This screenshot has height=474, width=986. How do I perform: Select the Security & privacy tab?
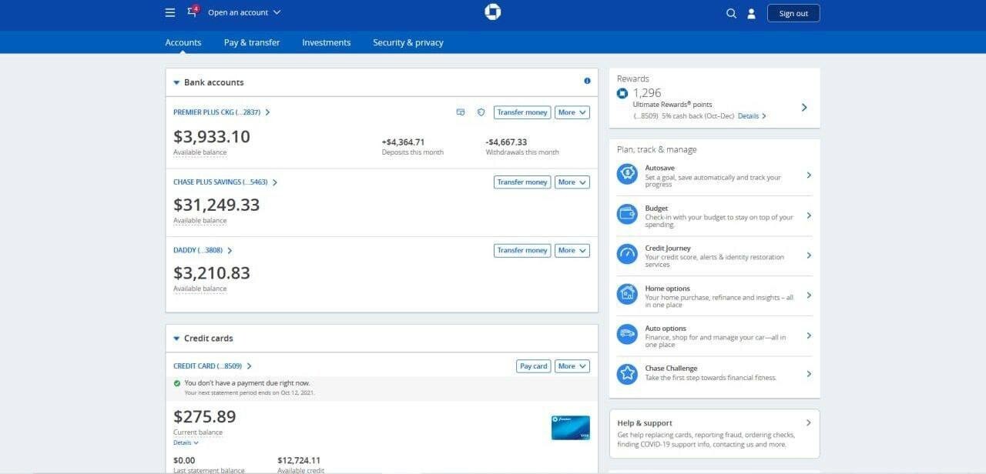(x=408, y=42)
